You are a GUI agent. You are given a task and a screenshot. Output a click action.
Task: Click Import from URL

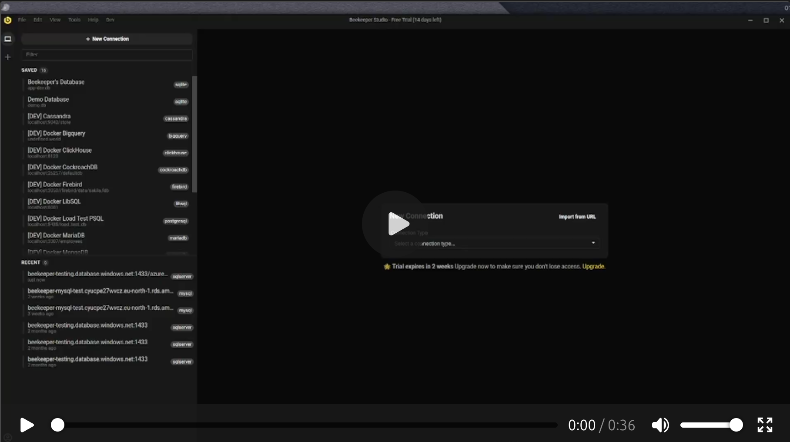(577, 217)
